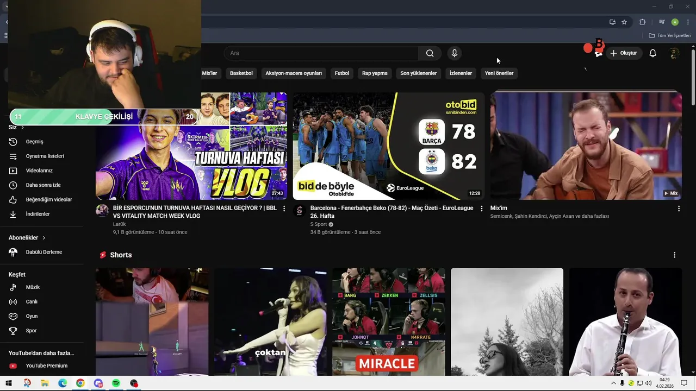Screen dimensions: 696x391
Task: Open Shorts section options menu
Action: (675, 255)
